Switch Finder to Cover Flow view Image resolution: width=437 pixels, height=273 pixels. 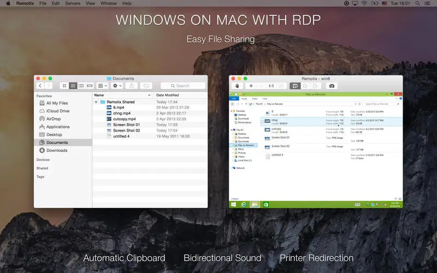click(90, 86)
